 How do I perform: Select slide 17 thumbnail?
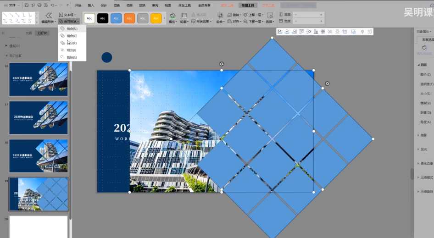[39, 117]
